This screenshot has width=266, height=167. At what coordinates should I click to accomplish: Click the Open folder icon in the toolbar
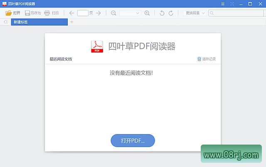(x=8, y=13)
